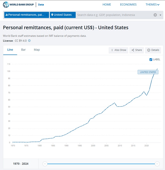This screenshot has height=170, width=165.
Task: Open the Also Show options menu
Action: click(x=118, y=50)
